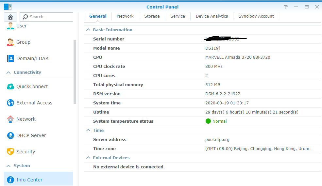Collapse the System sidebar section
The height and width of the screenshot is (186, 322).
(8, 166)
